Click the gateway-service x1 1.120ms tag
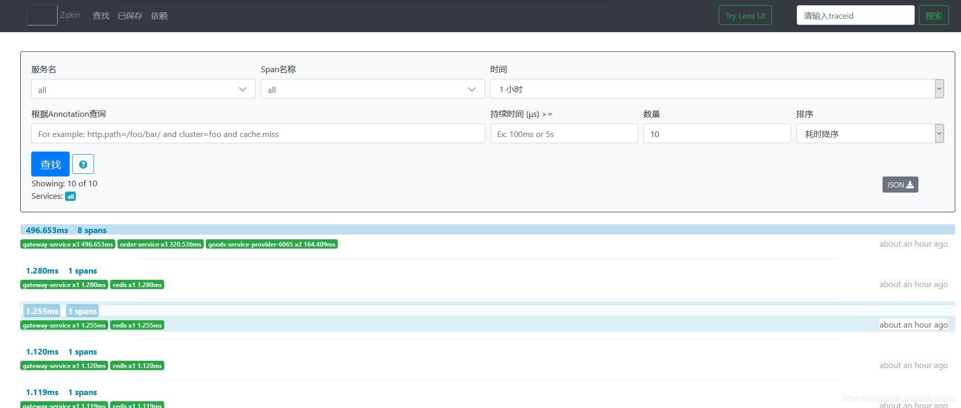The width and height of the screenshot is (961, 408). [x=64, y=366]
